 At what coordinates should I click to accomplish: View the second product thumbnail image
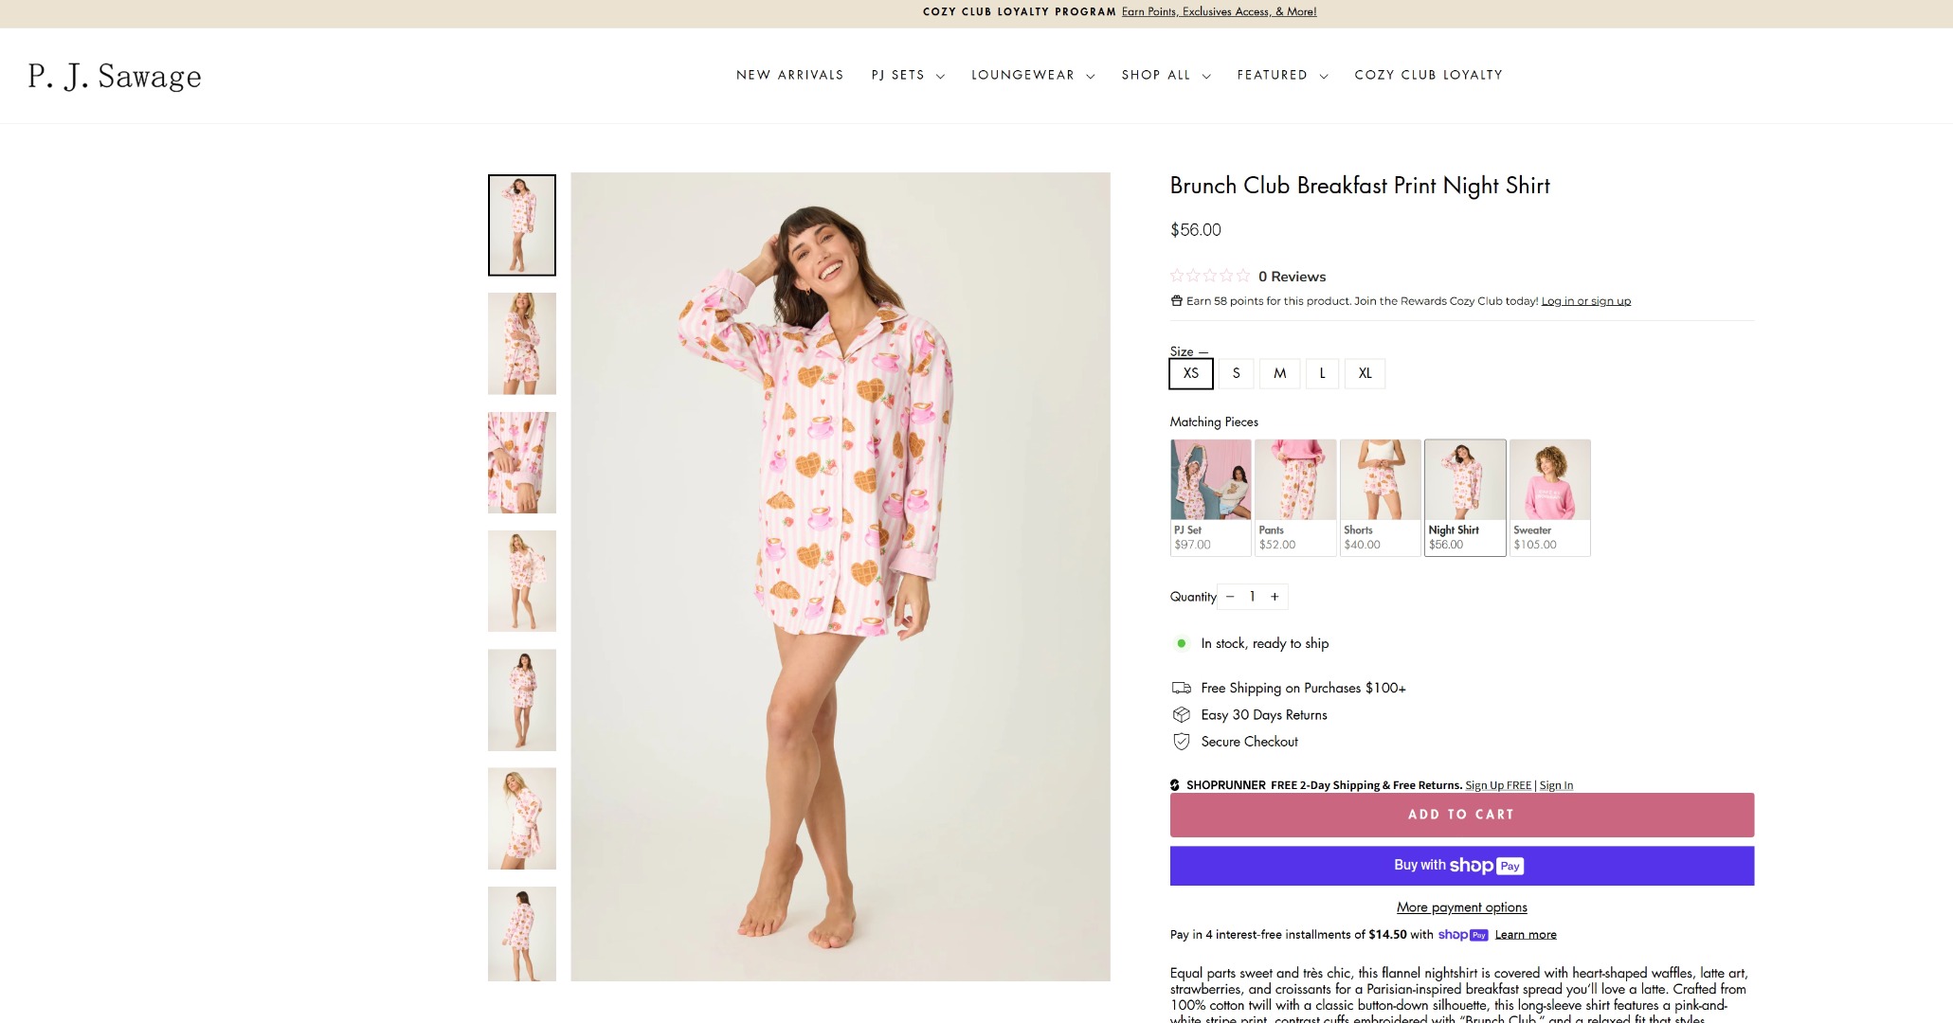tap(522, 344)
